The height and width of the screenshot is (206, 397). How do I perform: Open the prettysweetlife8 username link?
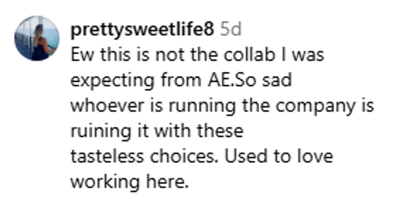(x=142, y=30)
